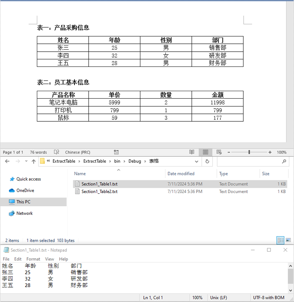Click the 表一：产品采购信息 heading
This screenshot has height=302, width=294.
point(63,27)
